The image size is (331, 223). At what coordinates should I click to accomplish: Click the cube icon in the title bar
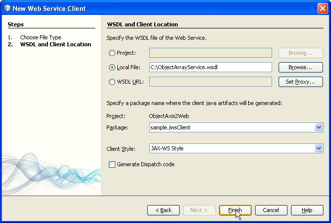pos(7,8)
